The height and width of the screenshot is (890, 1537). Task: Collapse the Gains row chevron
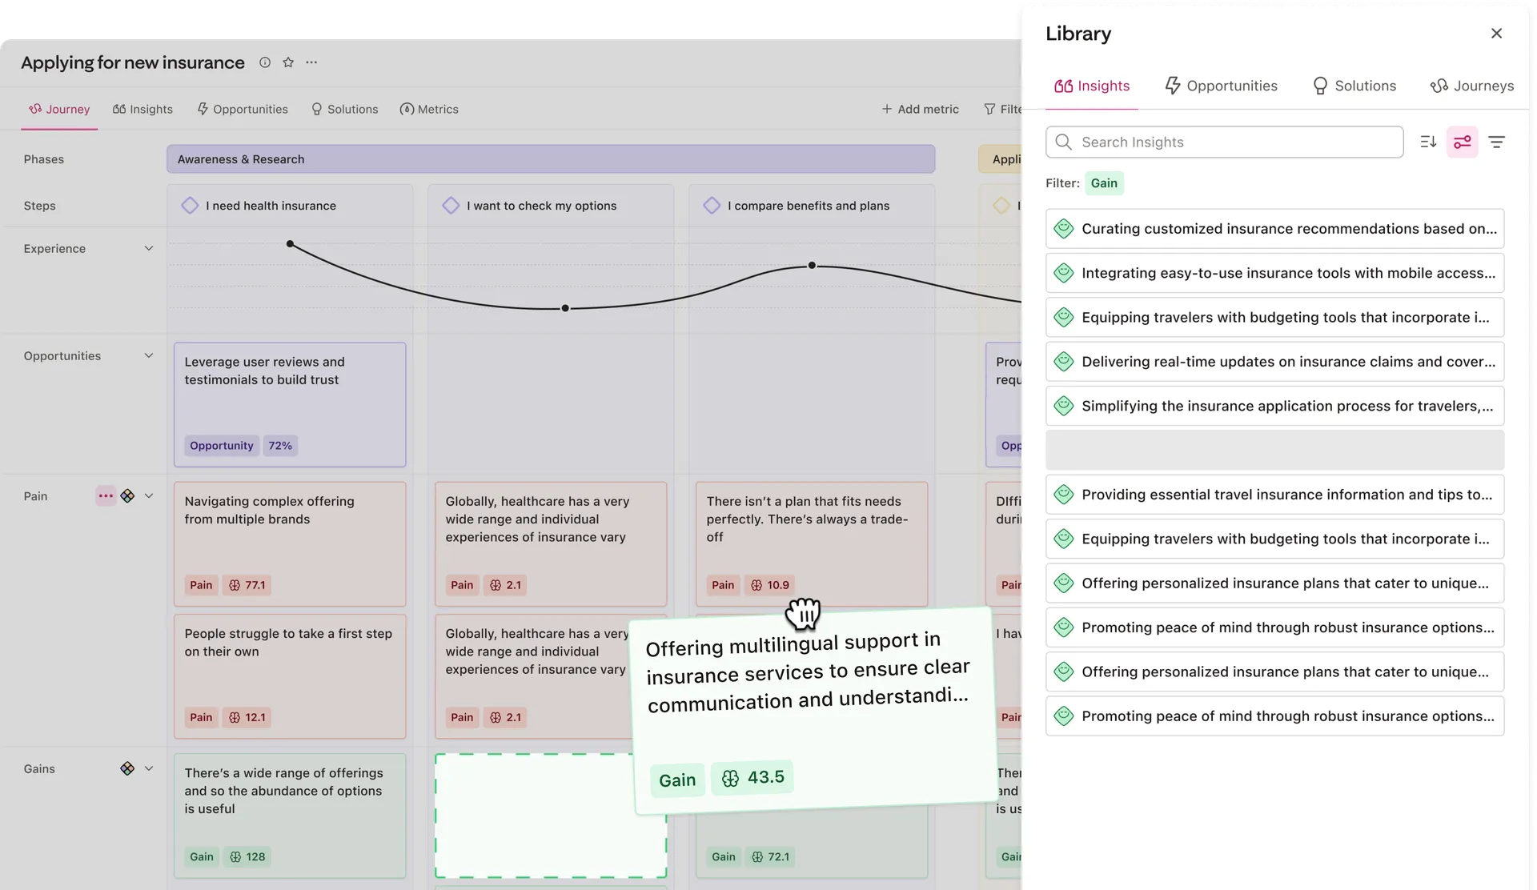148,768
